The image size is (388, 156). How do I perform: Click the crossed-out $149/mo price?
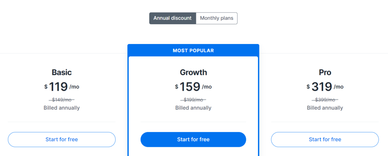click(x=62, y=100)
